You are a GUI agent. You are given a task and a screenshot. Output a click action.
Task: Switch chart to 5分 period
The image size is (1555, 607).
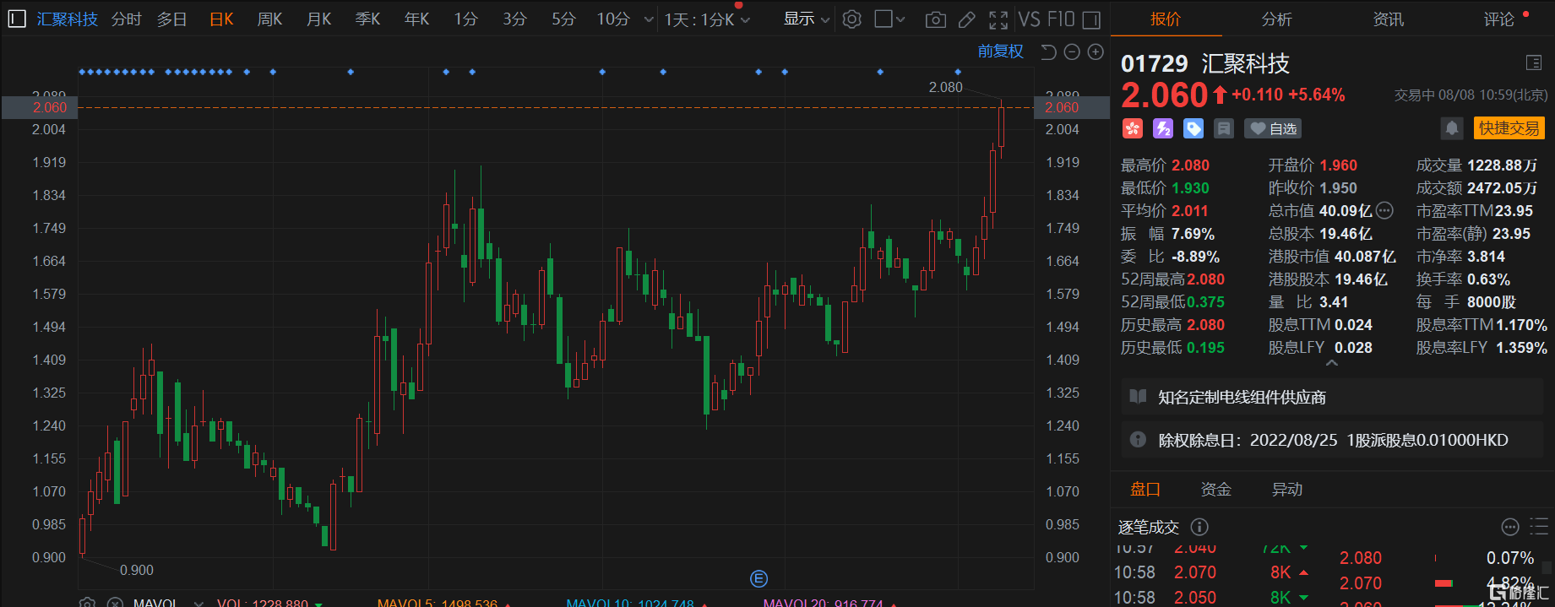coord(564,19)
